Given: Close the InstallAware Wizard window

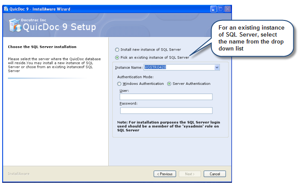Looking at the screenshot, I should pos(228,9).
